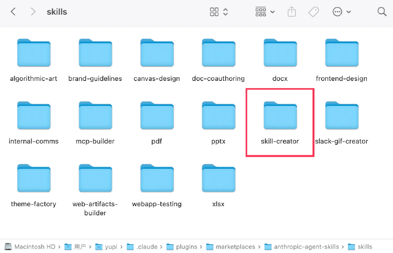Open the Search magnifier
The image size is (393, 253).
[x=382, y=11]
